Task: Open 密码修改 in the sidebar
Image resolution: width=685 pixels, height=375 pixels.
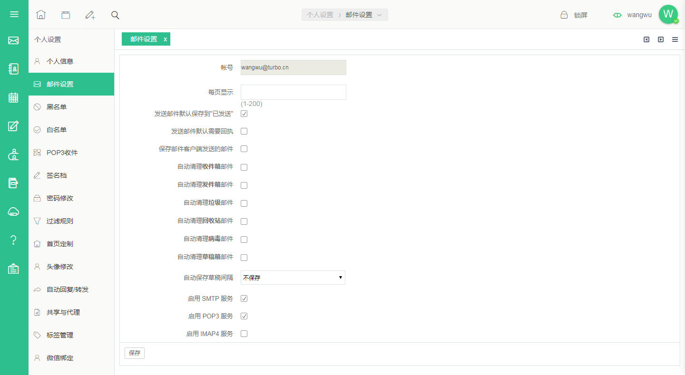Action: 71,198
